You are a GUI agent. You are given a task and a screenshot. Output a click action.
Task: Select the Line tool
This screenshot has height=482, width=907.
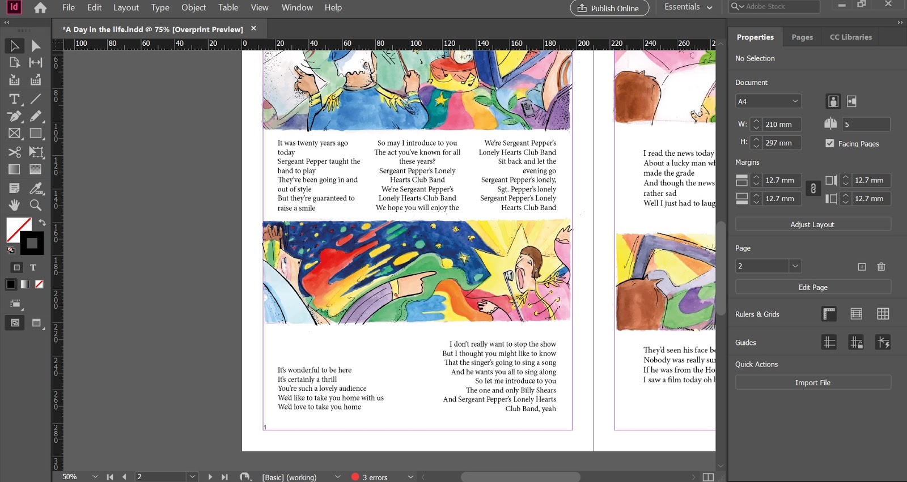click(36, 99)
